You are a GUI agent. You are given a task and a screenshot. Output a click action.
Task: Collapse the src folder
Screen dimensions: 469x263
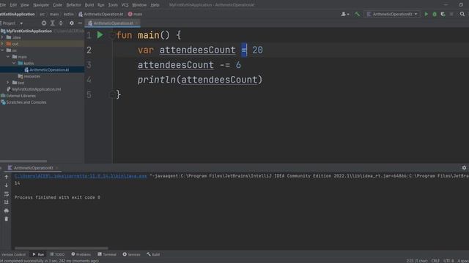tap(2, 50)
